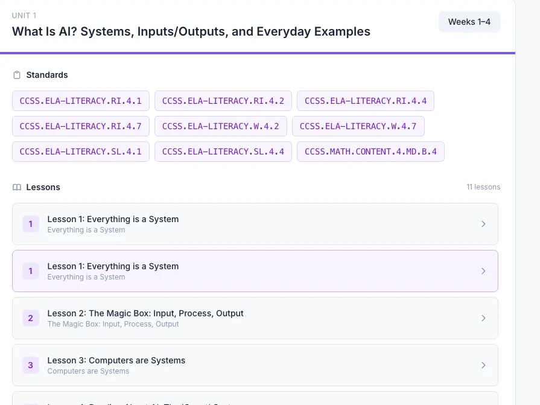Open Lesson 3: Computers are Systems title
The image size is (540, 405).
click(116, 360)
